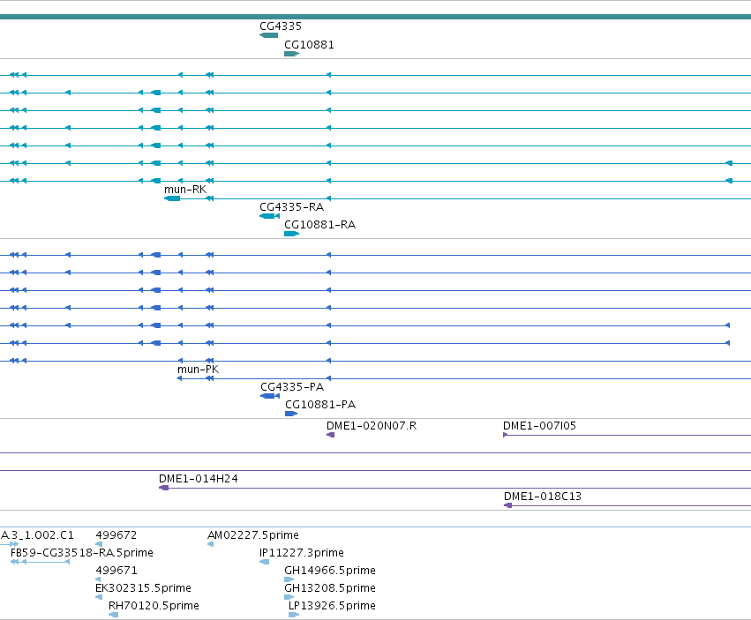Image resolution: width=751 pixels, height=620 pixels.
Task: Click the 499672 feature label
Action: click(116, 534)
